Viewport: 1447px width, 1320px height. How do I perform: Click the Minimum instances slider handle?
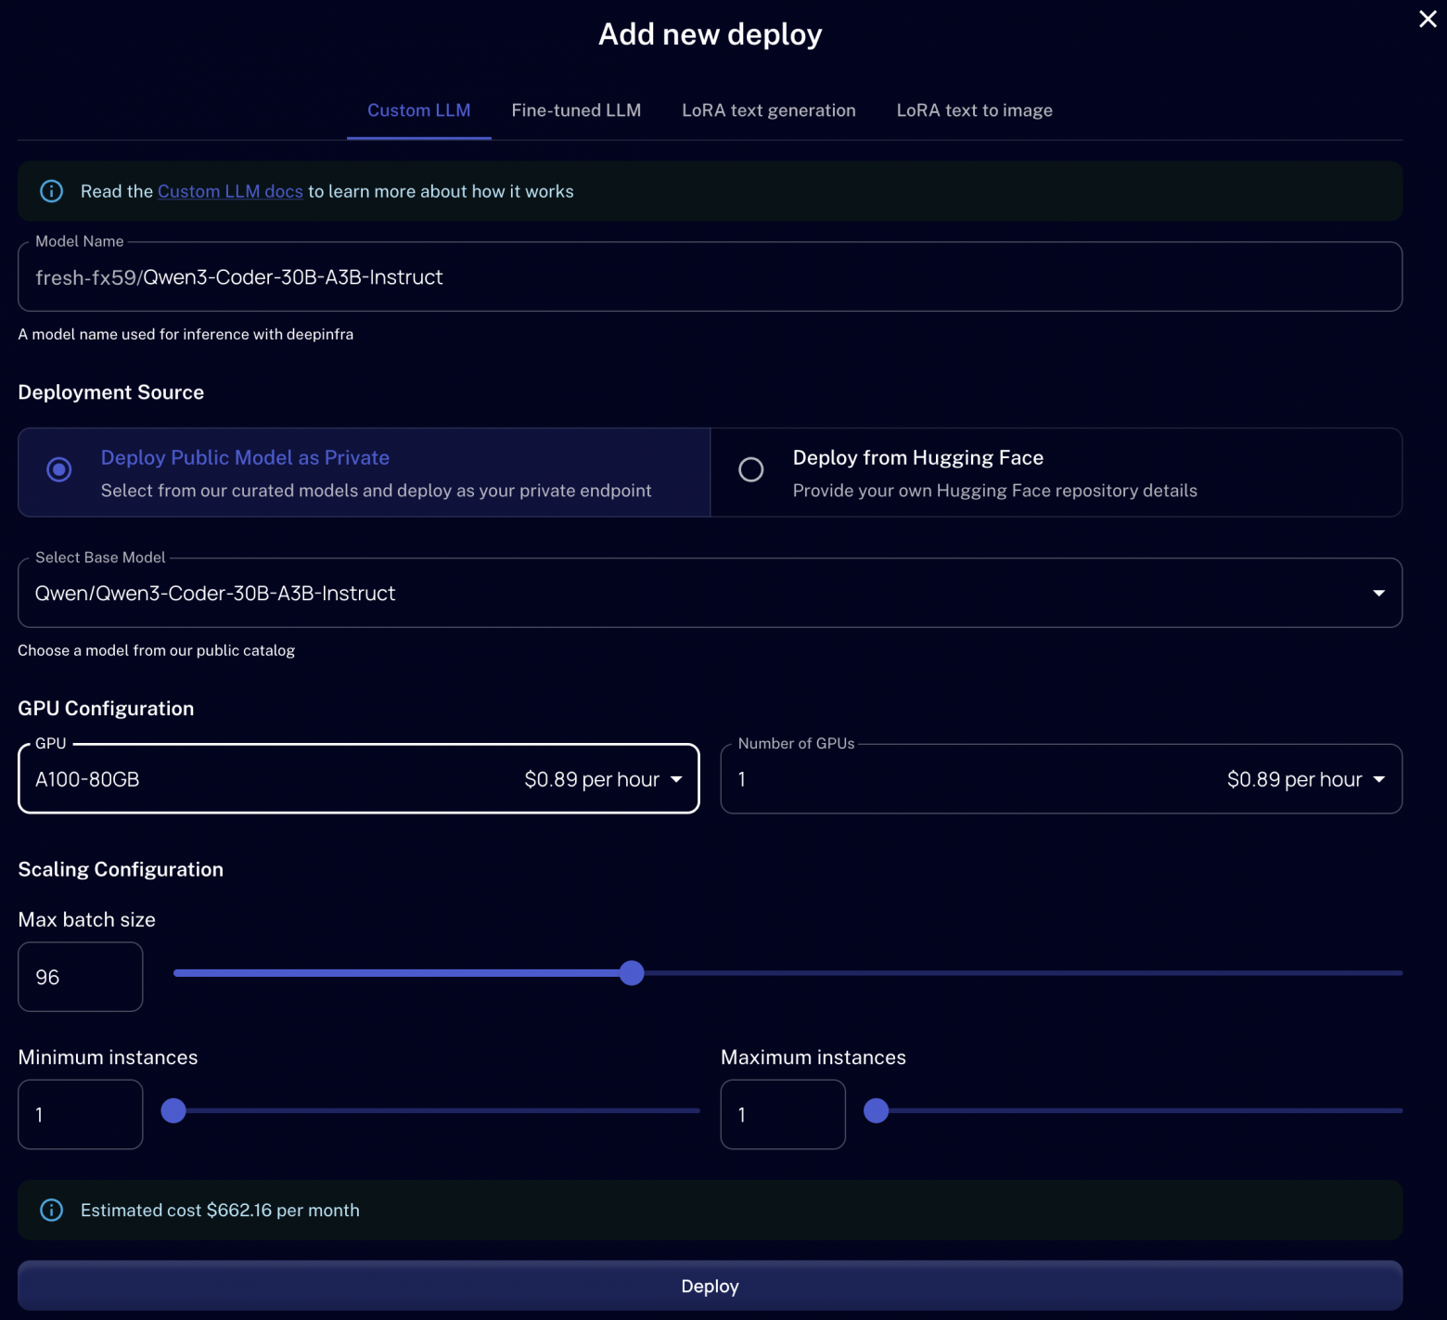click(173, 1110)
